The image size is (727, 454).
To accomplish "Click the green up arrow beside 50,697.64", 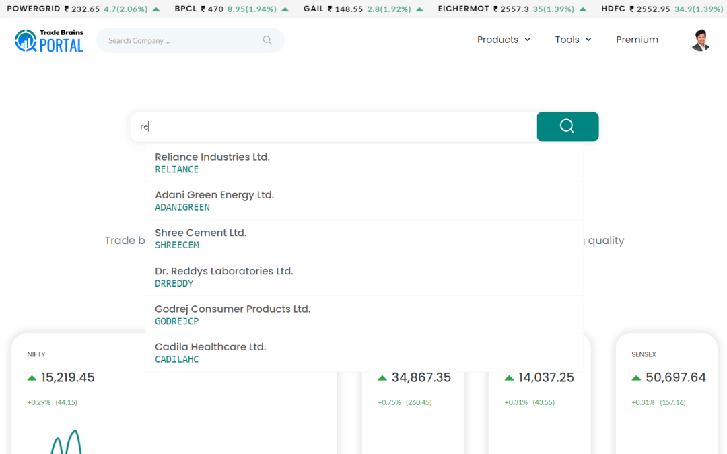I will (x=636, y=378).
